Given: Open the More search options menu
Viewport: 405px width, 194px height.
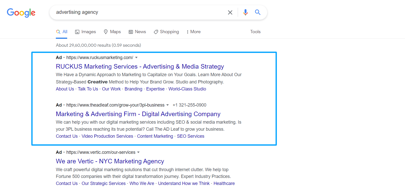Looking at the screenshot, I should (193, 32).
